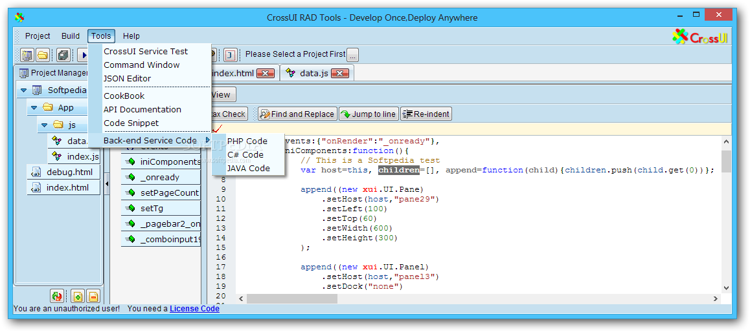Collapse the left panel with splitter arrow
Screen dimensions: 750x332
tap(107, 183)
